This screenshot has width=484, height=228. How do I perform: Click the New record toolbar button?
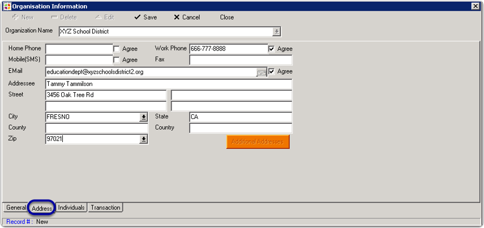click(x=23, y=18)
